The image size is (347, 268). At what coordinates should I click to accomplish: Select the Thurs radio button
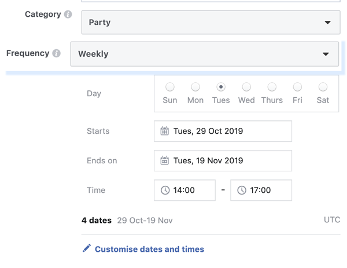(x=272, y=87)
